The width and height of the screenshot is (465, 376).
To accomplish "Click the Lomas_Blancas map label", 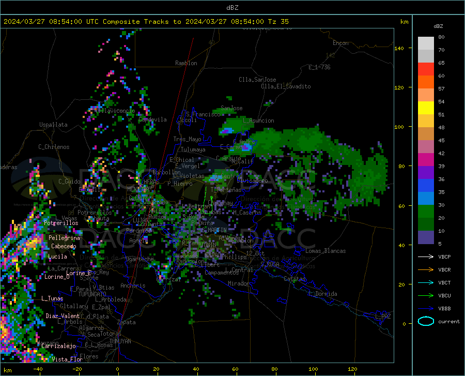I will point(326,251).
